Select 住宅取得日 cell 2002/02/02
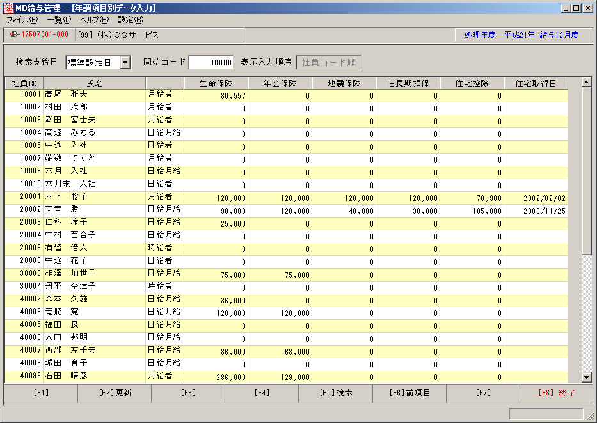This screenshot has width=597, height=423. [x=536, y=198]
